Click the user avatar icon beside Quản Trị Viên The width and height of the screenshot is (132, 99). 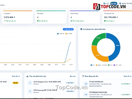coord(120,3)
